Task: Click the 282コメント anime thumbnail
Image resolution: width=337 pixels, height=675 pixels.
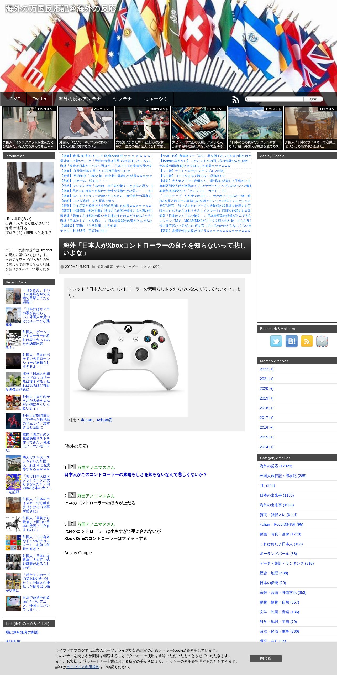Action: [86, 128]
